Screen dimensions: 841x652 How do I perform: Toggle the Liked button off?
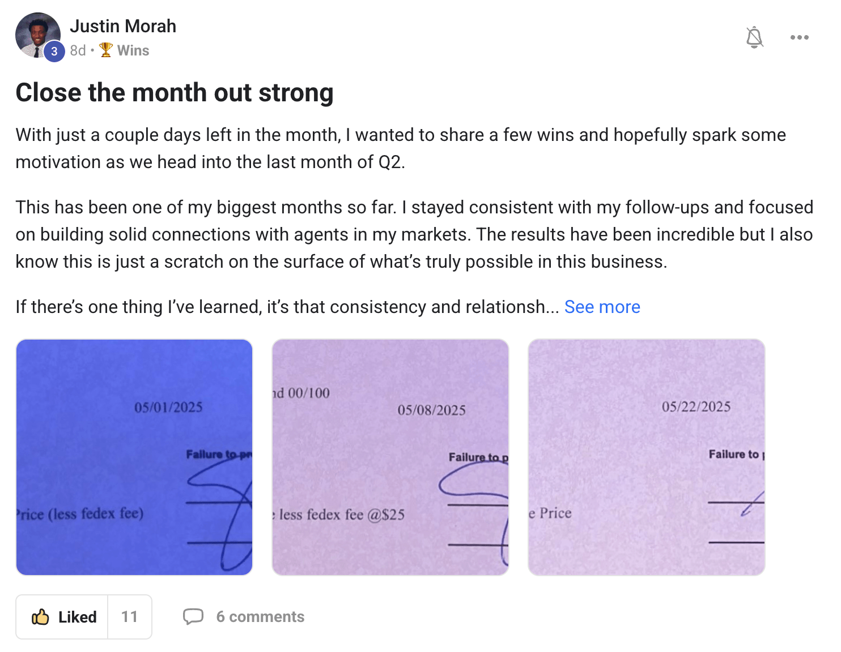tap(62, 617)
